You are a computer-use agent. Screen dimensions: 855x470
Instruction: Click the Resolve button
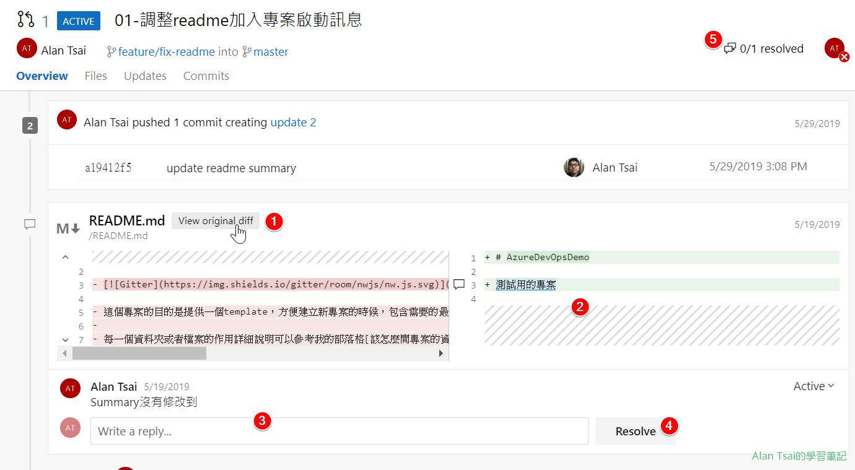coord(635,431)
